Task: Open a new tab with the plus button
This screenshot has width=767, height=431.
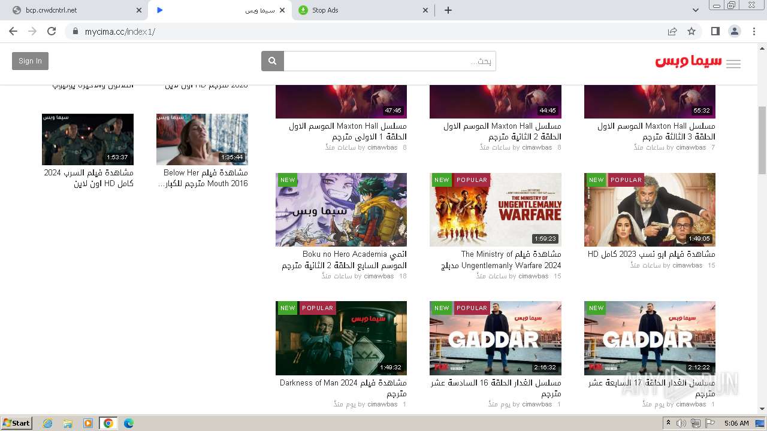Action: [448, 10]
